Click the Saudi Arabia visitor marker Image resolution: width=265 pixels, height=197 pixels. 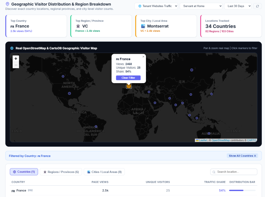click(155, 103)
